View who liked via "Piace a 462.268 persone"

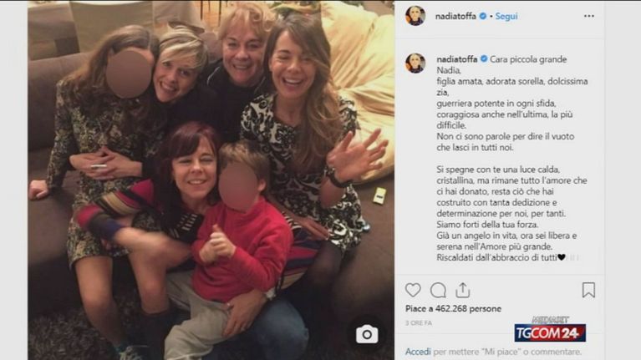coord(453,308)
